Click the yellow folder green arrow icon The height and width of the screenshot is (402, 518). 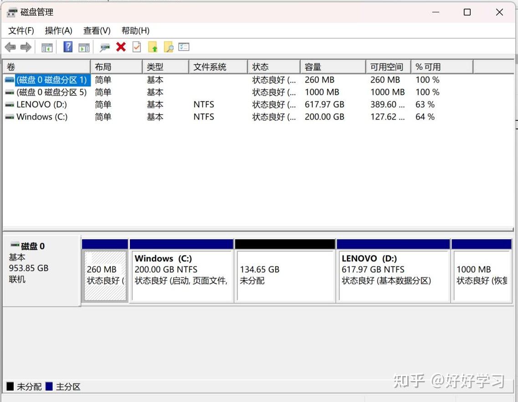click(153, 47)
